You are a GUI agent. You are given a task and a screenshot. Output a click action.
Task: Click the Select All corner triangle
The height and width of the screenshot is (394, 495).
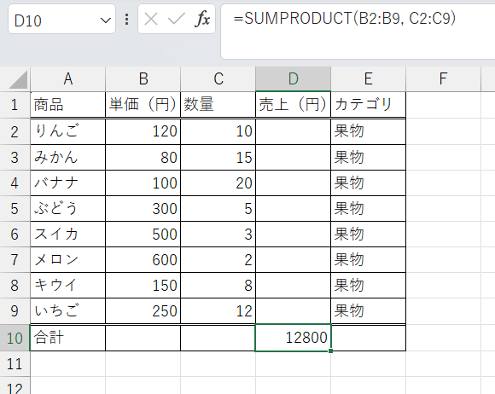[x=18, y=80]
